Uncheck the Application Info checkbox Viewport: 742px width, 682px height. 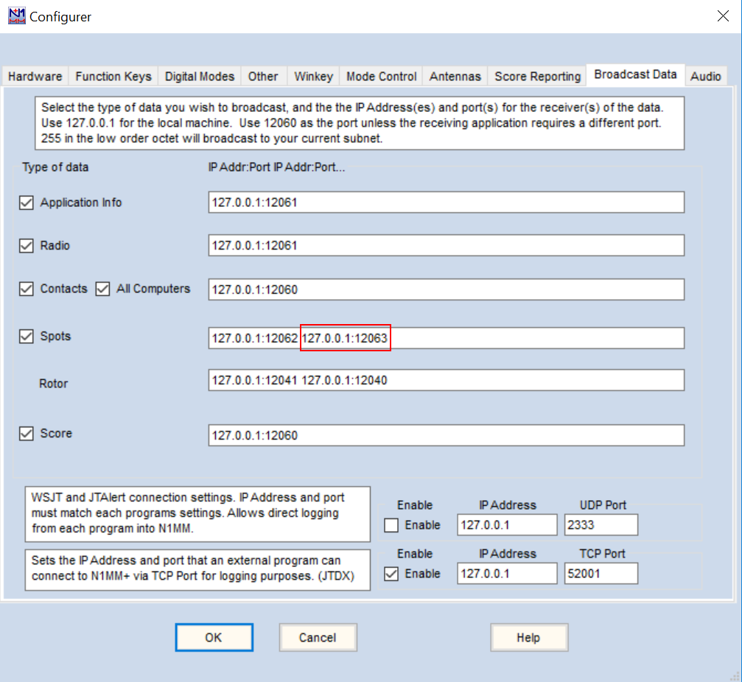pyautogui.click(x=27, y=203)
